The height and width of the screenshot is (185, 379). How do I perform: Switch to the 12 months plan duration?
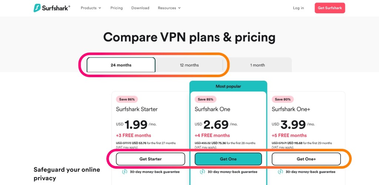pos(189,65)
